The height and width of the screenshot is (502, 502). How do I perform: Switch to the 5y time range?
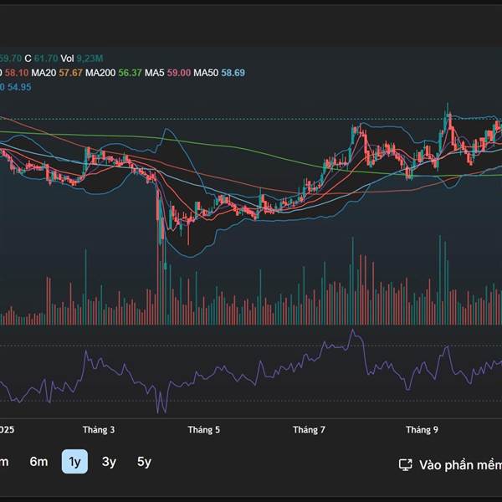(144, 462)
